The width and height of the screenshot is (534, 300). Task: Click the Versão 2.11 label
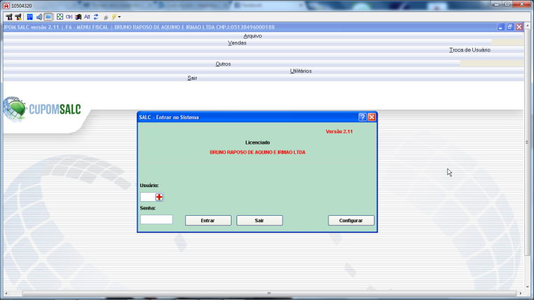click(339, 132)
